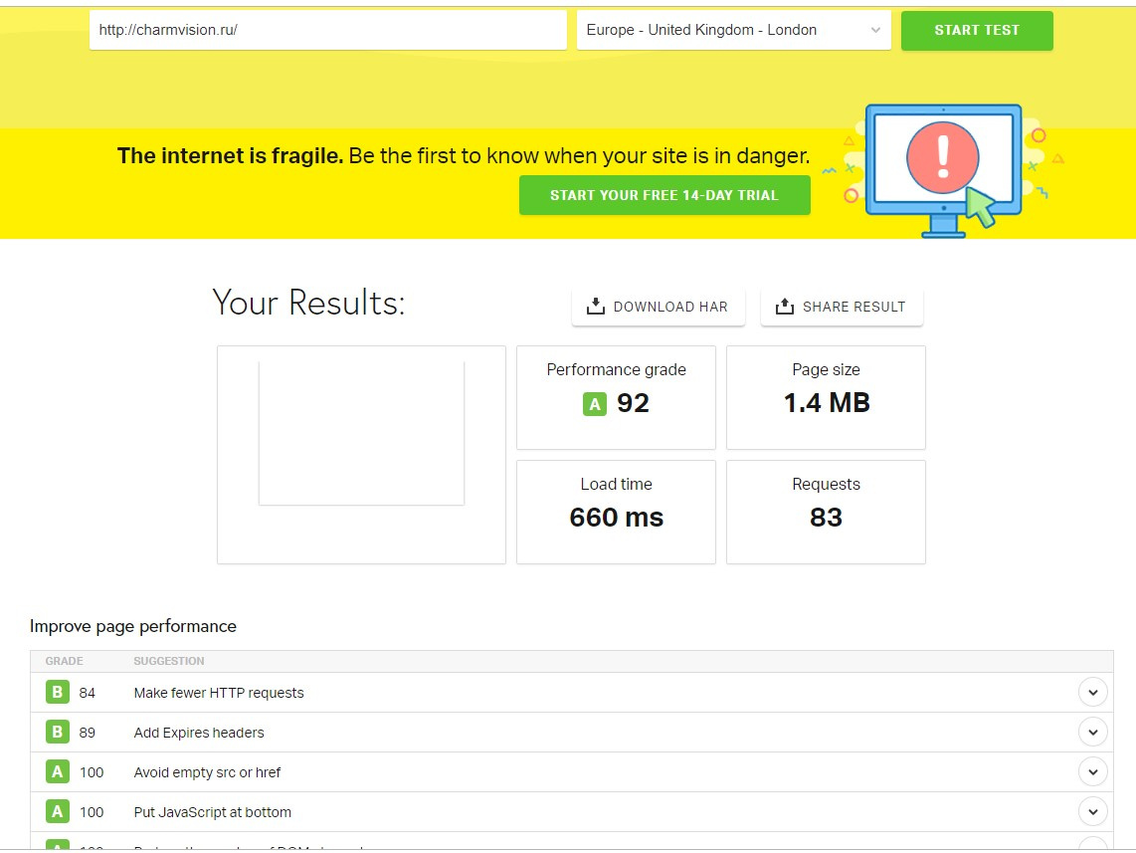Click the Add Expires headers text
1136x853 pixels.
(199, 733)
